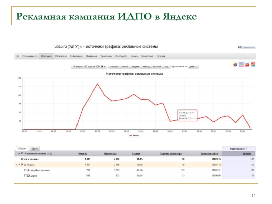Click the slide title Рекламная кампания ИДПО
The width and height of the screenshot is (272, 204).
click(106, 16)
